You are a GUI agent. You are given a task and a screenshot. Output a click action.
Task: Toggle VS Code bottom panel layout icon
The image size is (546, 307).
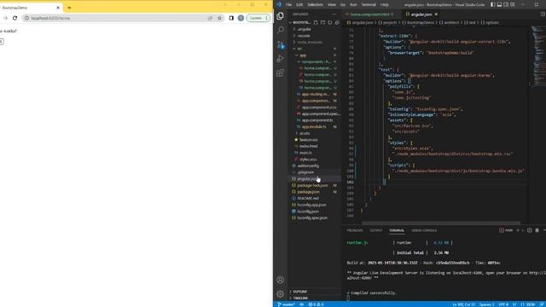tap(499, 4)
